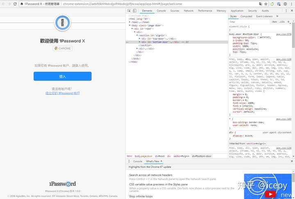Open the create 1Password account link
The image size is (295, 199).
pos(62,93)
